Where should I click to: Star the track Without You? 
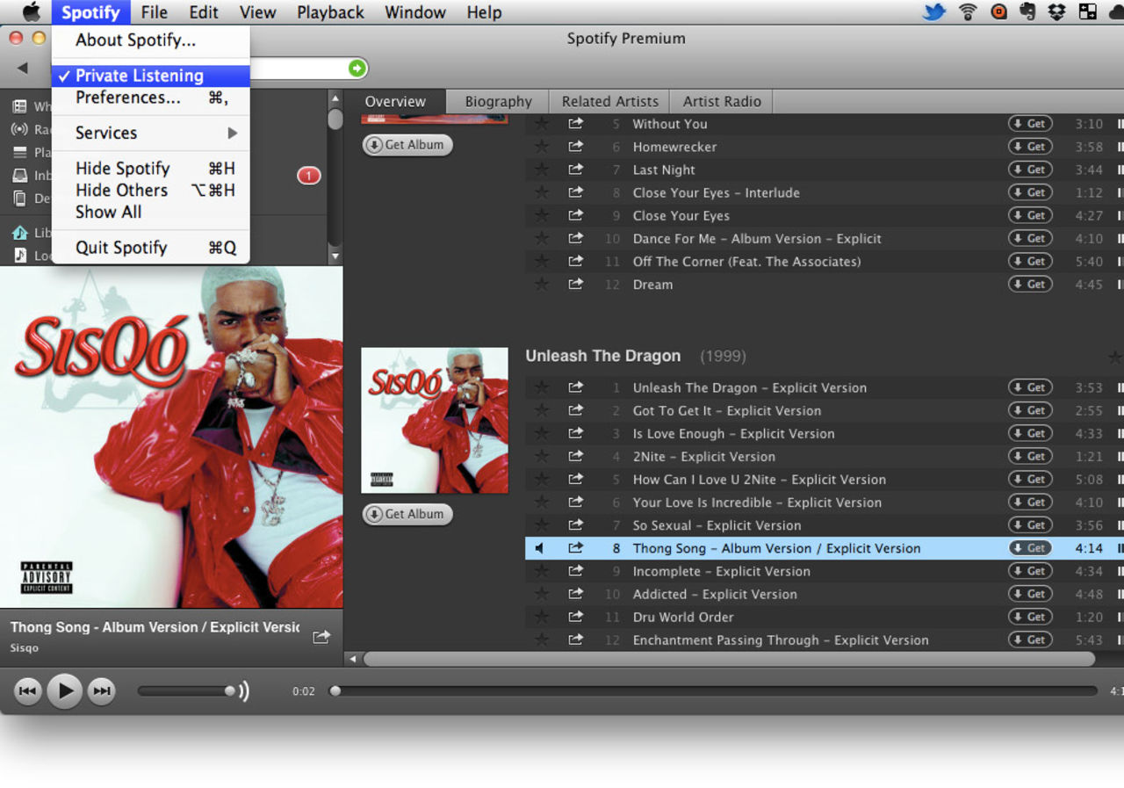point(542,124)
